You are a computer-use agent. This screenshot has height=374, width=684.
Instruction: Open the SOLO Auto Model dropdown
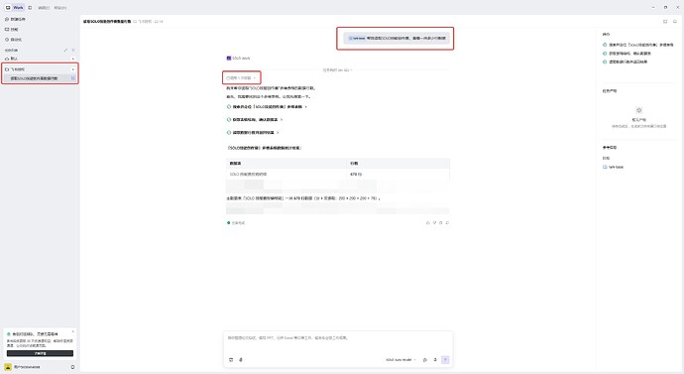pos(400,359)
